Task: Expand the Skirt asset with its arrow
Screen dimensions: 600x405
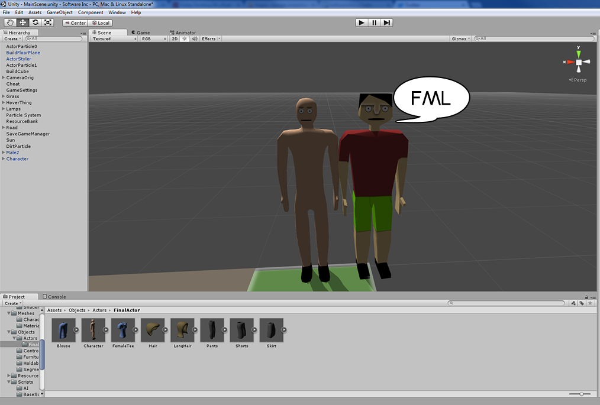Action: pos(284,330)
